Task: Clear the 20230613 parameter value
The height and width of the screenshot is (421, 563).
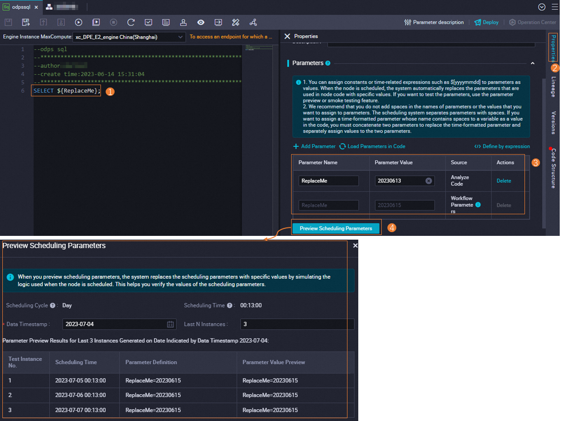Action: point(429,181)
